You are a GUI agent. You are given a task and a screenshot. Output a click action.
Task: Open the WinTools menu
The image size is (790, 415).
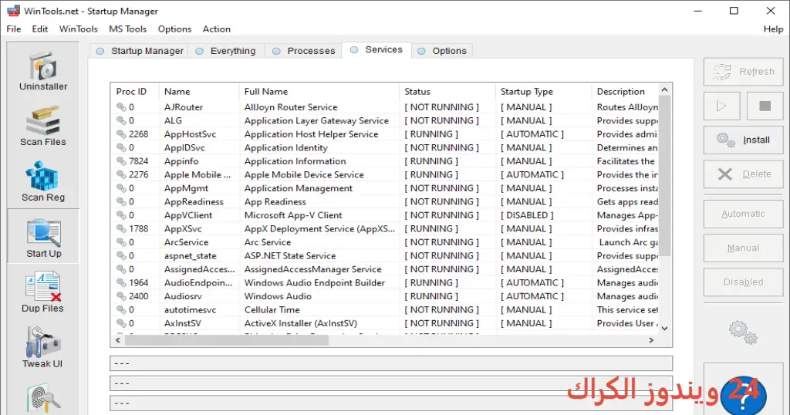[79, 29]
